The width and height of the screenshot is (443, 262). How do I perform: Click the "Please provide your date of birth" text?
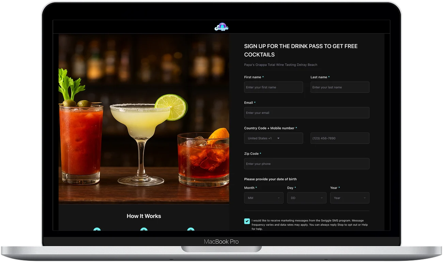tap(271, 179)
